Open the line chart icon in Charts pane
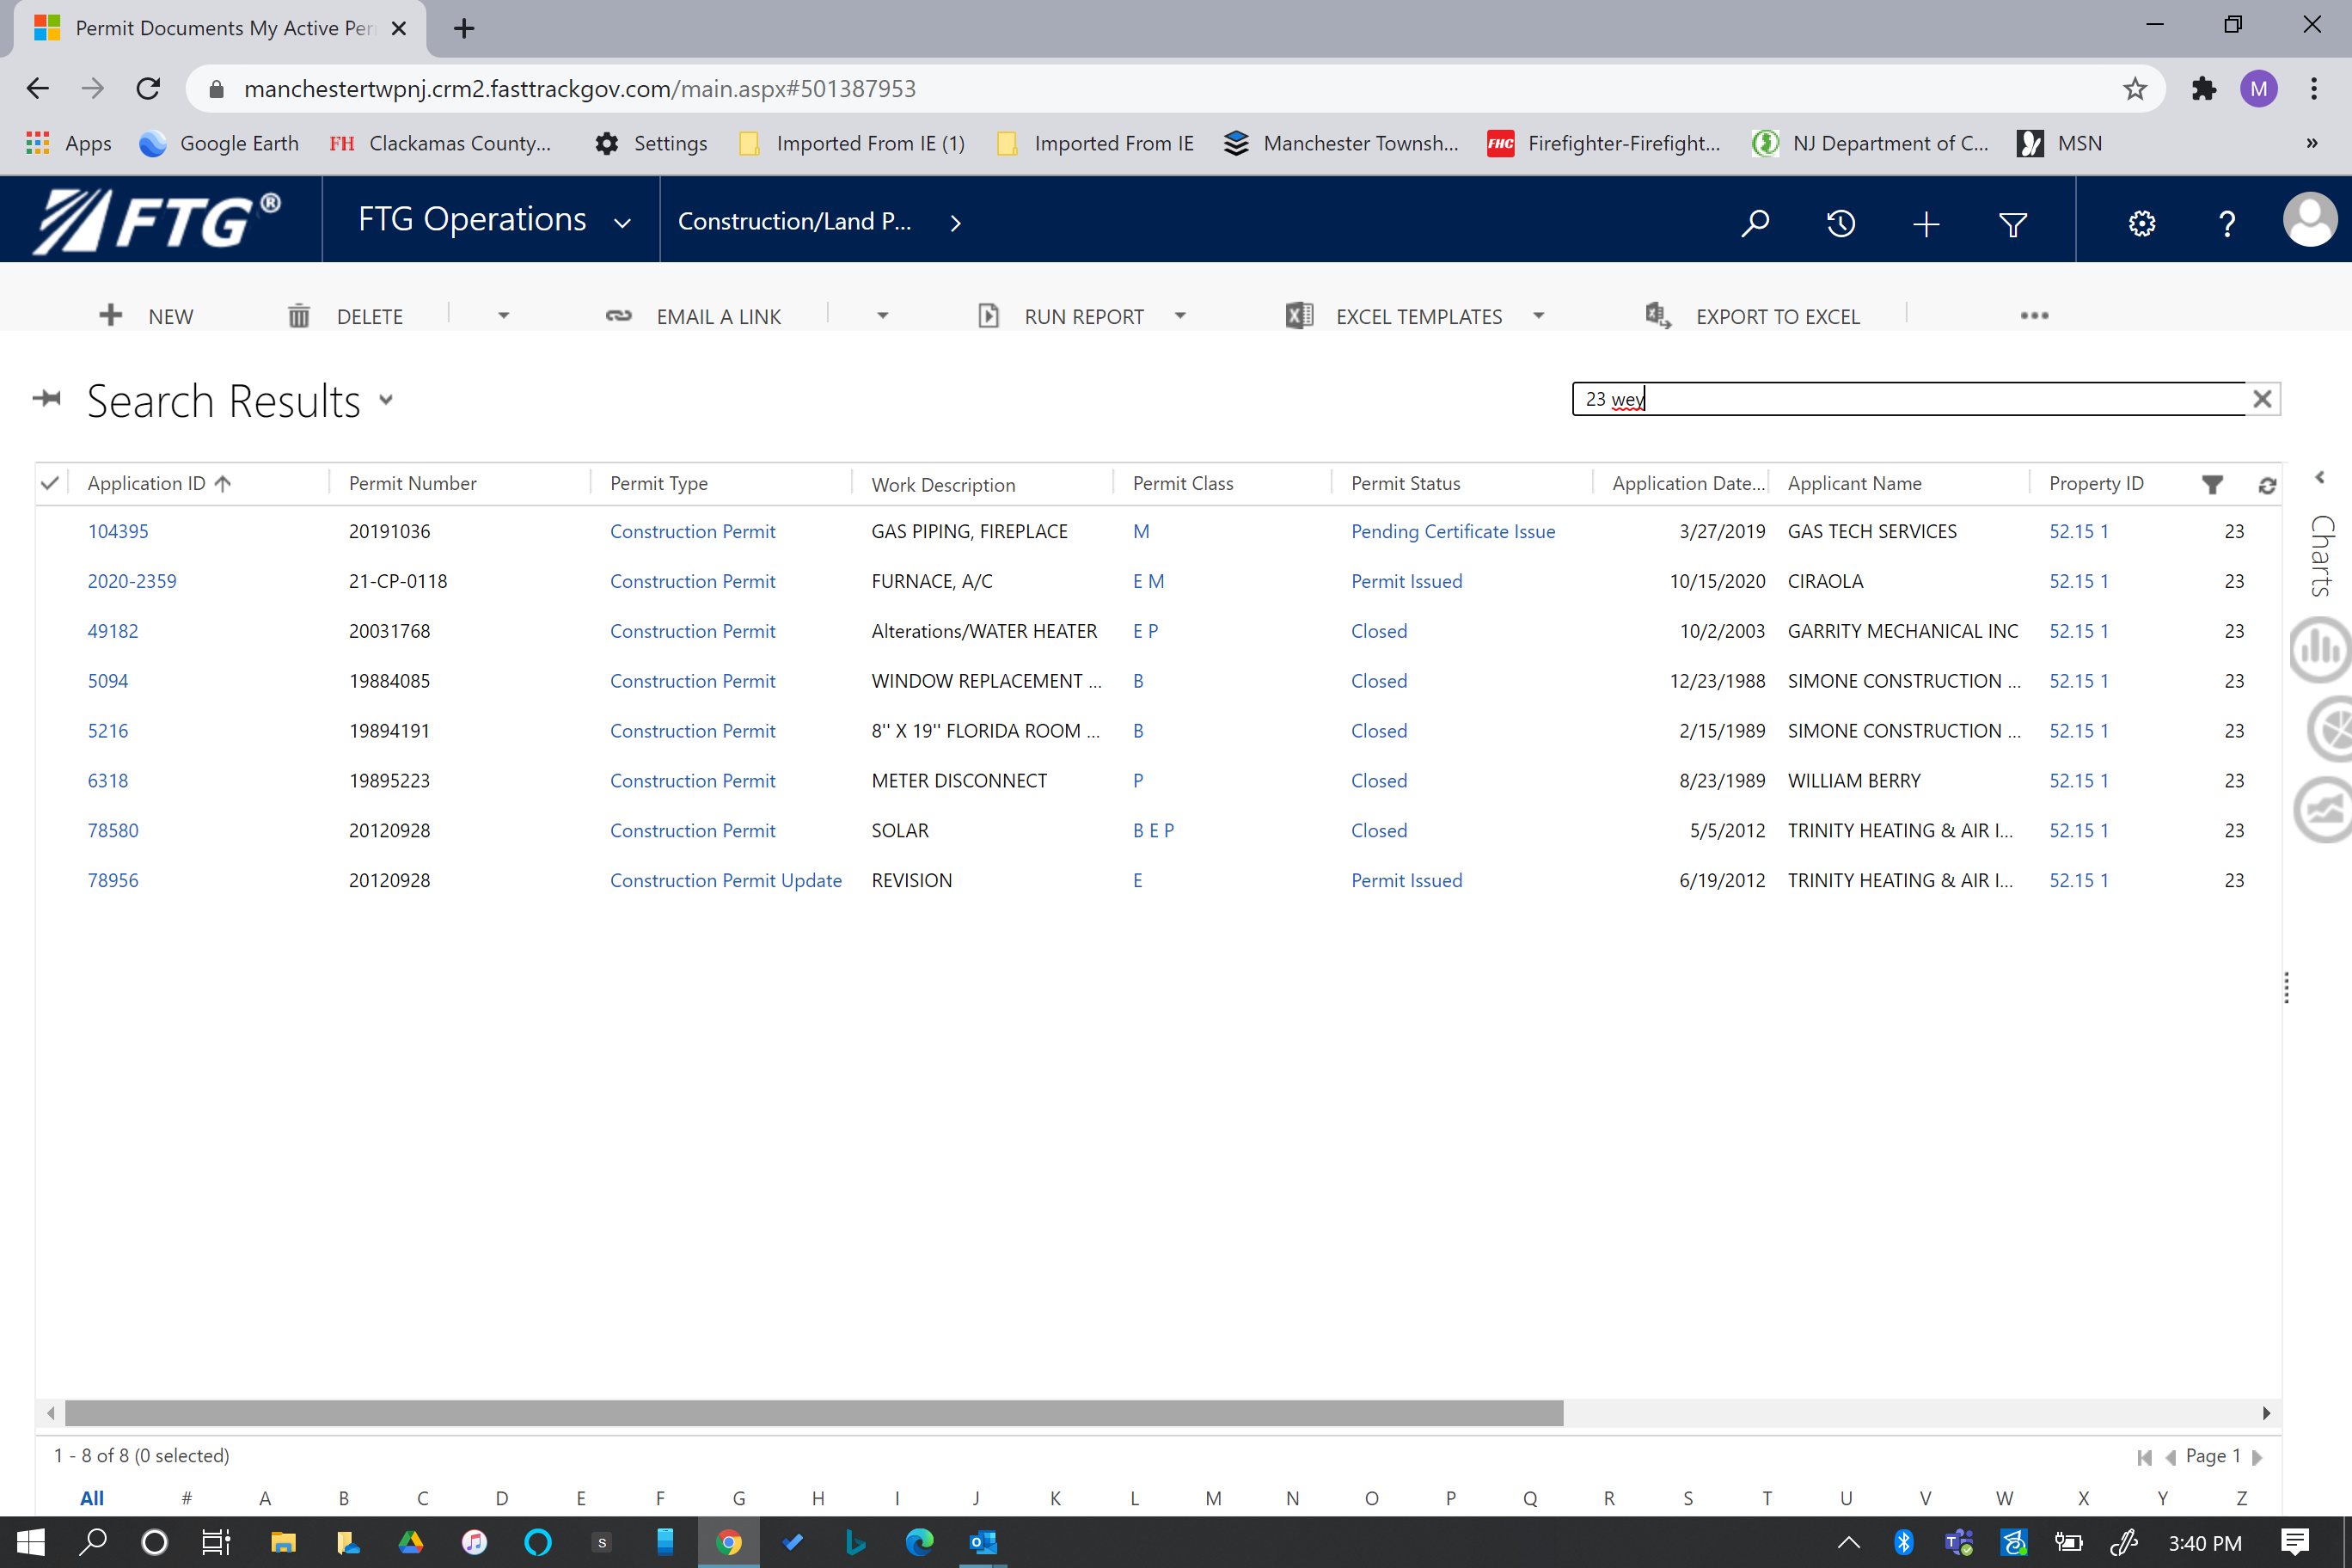 (2322, 809)
